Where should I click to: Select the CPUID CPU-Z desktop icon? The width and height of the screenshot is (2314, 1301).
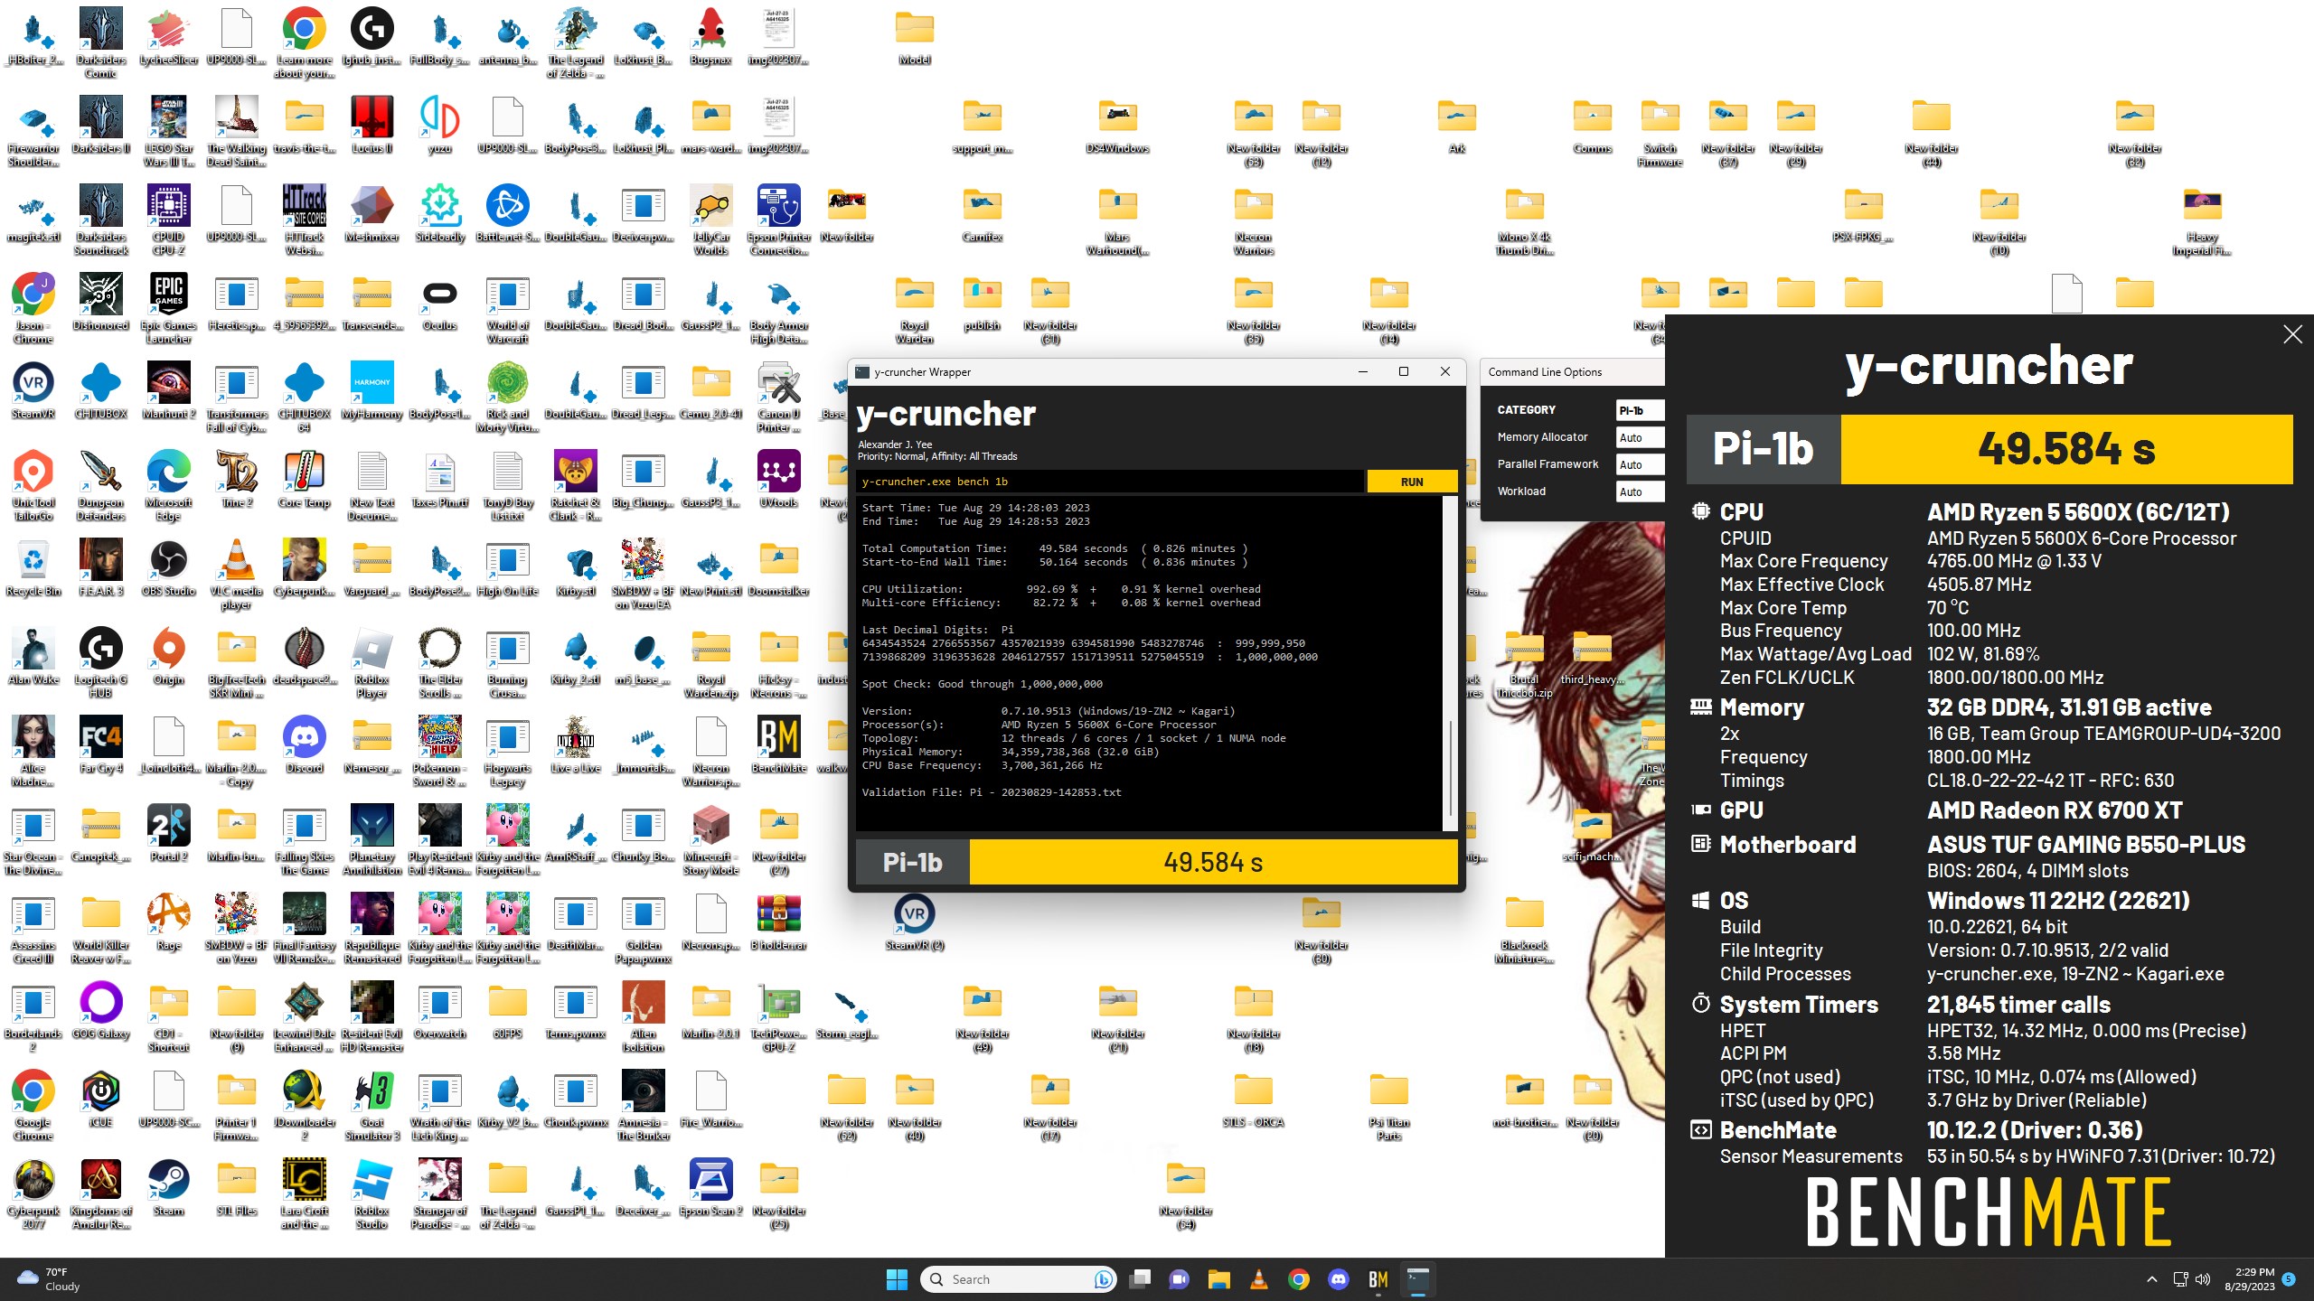[x=169, y=220]
